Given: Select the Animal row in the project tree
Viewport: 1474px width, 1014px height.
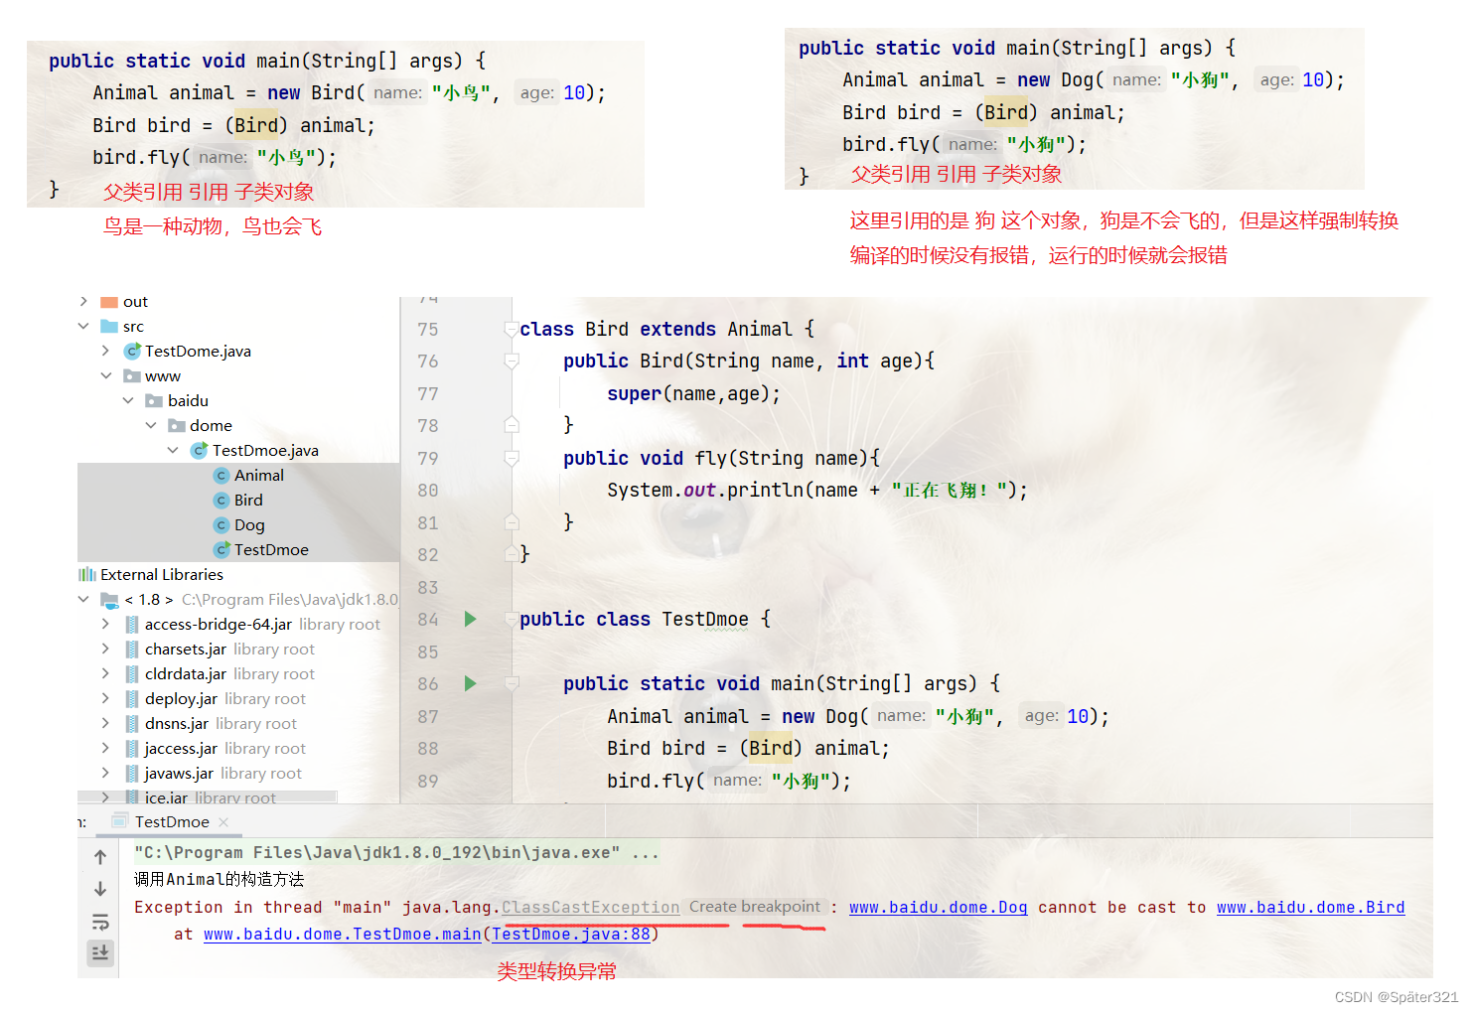Looking at the screenshot, I should coord(238,476).
